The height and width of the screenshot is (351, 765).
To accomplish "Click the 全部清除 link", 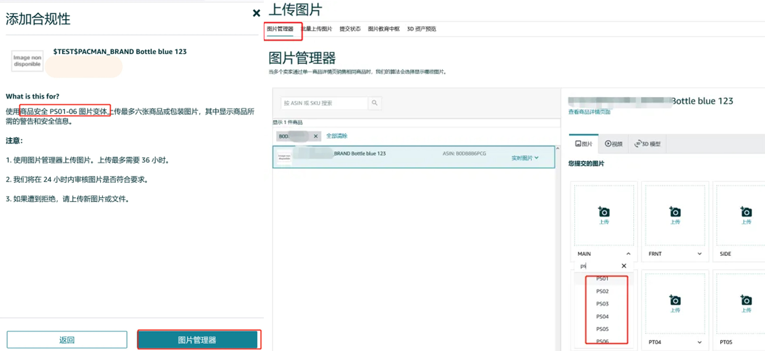I will 337,136.
